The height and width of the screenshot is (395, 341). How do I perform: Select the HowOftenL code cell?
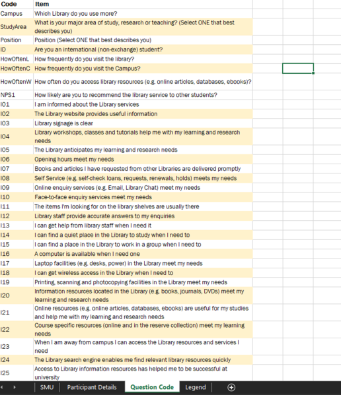coord(17,59)
